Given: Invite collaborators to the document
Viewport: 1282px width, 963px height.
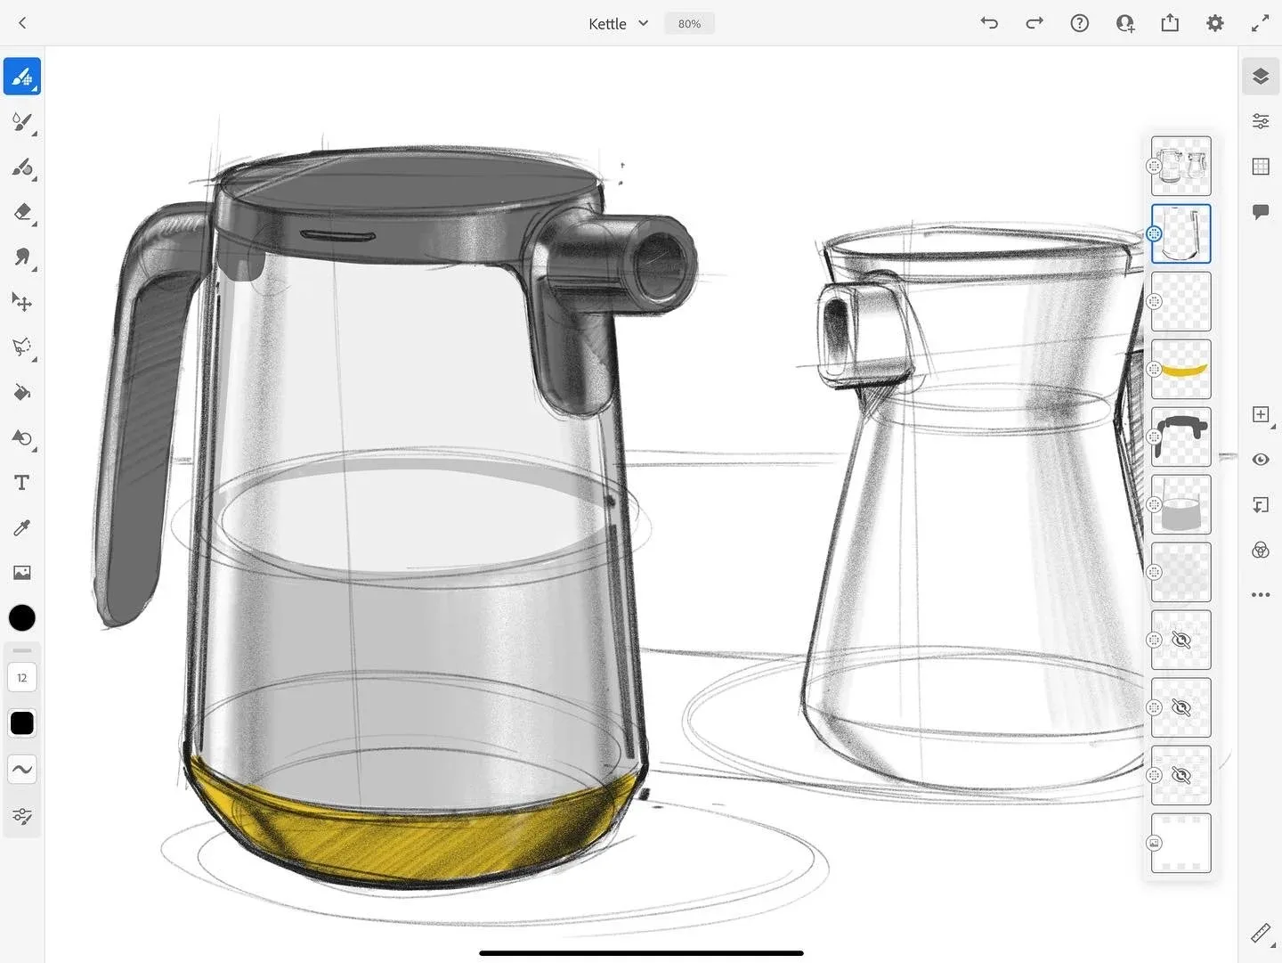Looking at the screenshot, I should point(1125,23).
